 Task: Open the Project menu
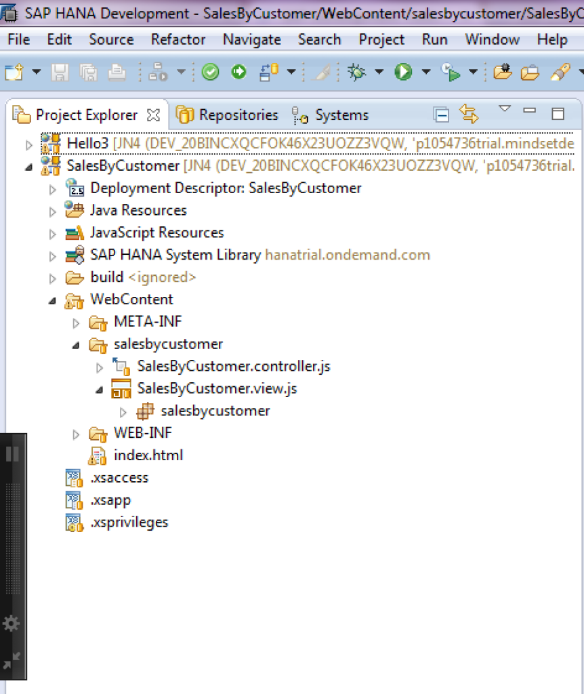381,40
